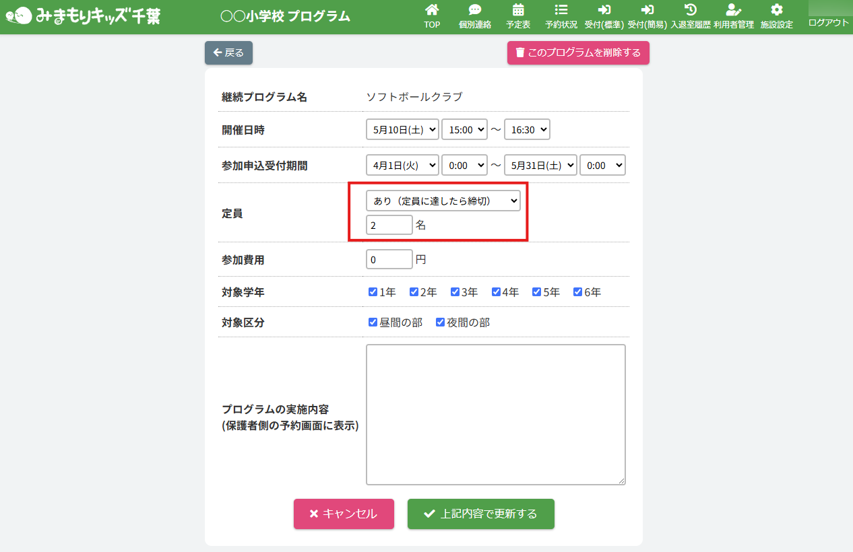Click 上記内容で更新する button
The image size is (853, 552).
tap(480, 514)
